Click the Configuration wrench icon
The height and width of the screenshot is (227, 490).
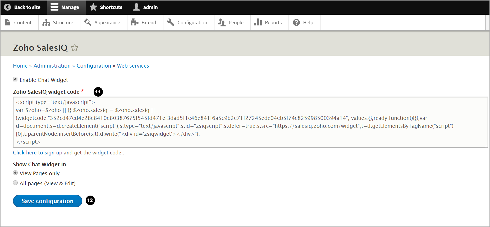coord(171,22)
